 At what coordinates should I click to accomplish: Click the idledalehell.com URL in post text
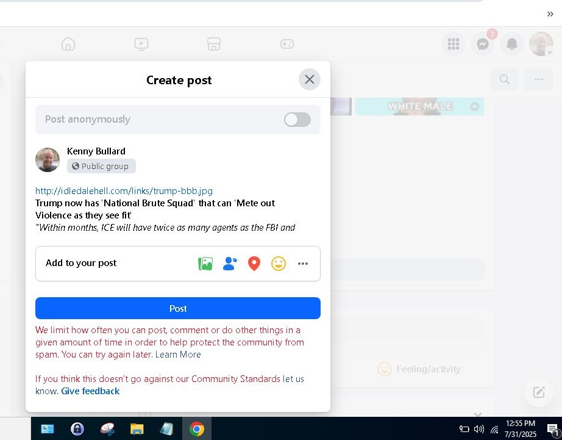point(124,191)
